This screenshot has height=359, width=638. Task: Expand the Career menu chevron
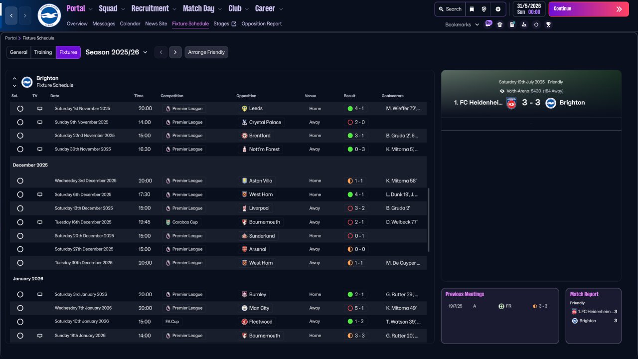pyautogui.click(x=281, y=9)
